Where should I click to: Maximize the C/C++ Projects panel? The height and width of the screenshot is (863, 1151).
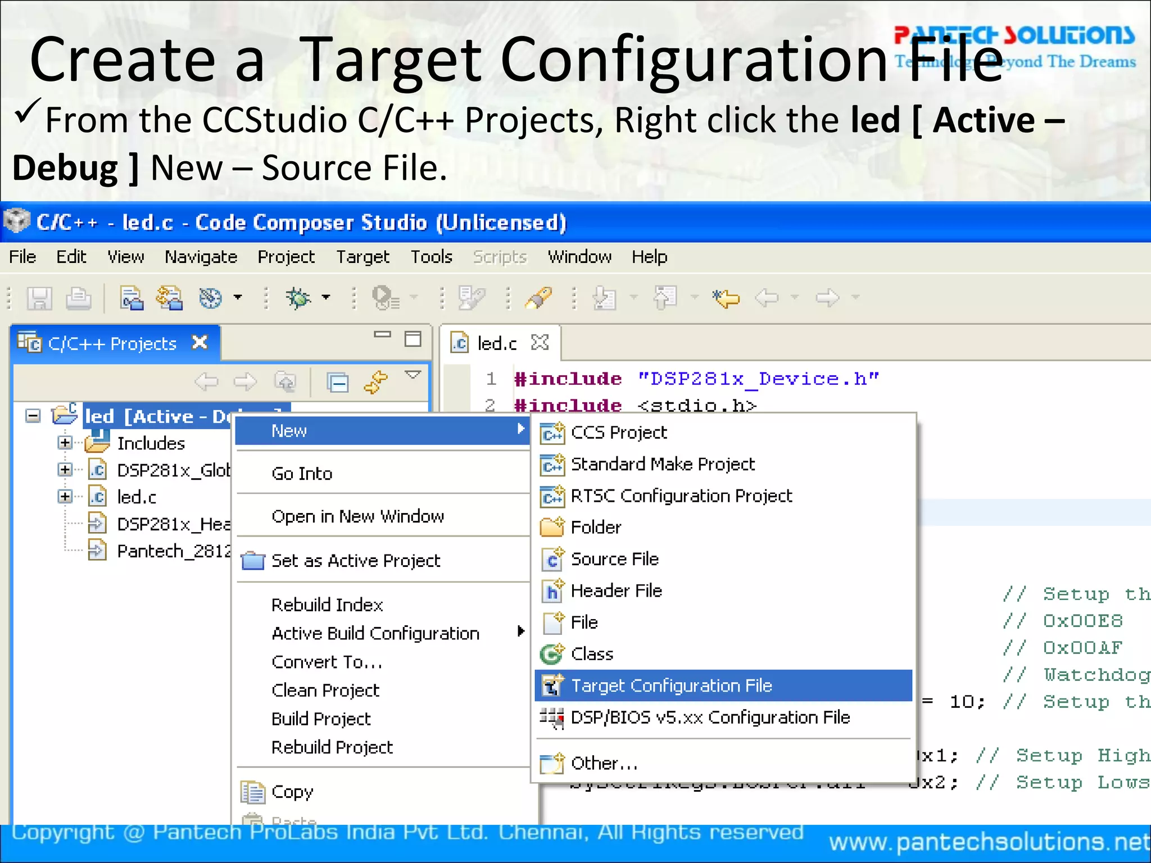(413, 339)
